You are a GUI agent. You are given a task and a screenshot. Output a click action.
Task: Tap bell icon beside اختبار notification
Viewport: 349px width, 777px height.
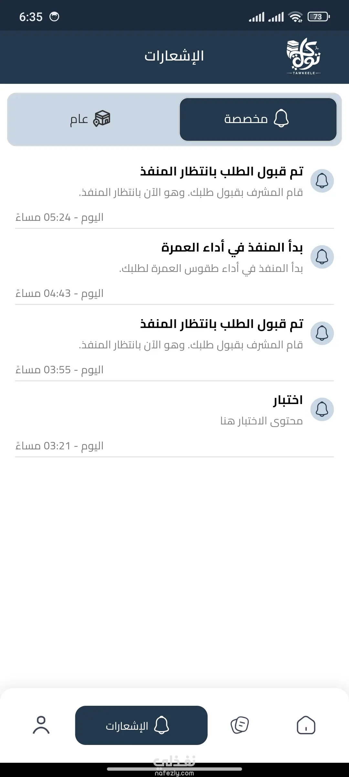322,409
